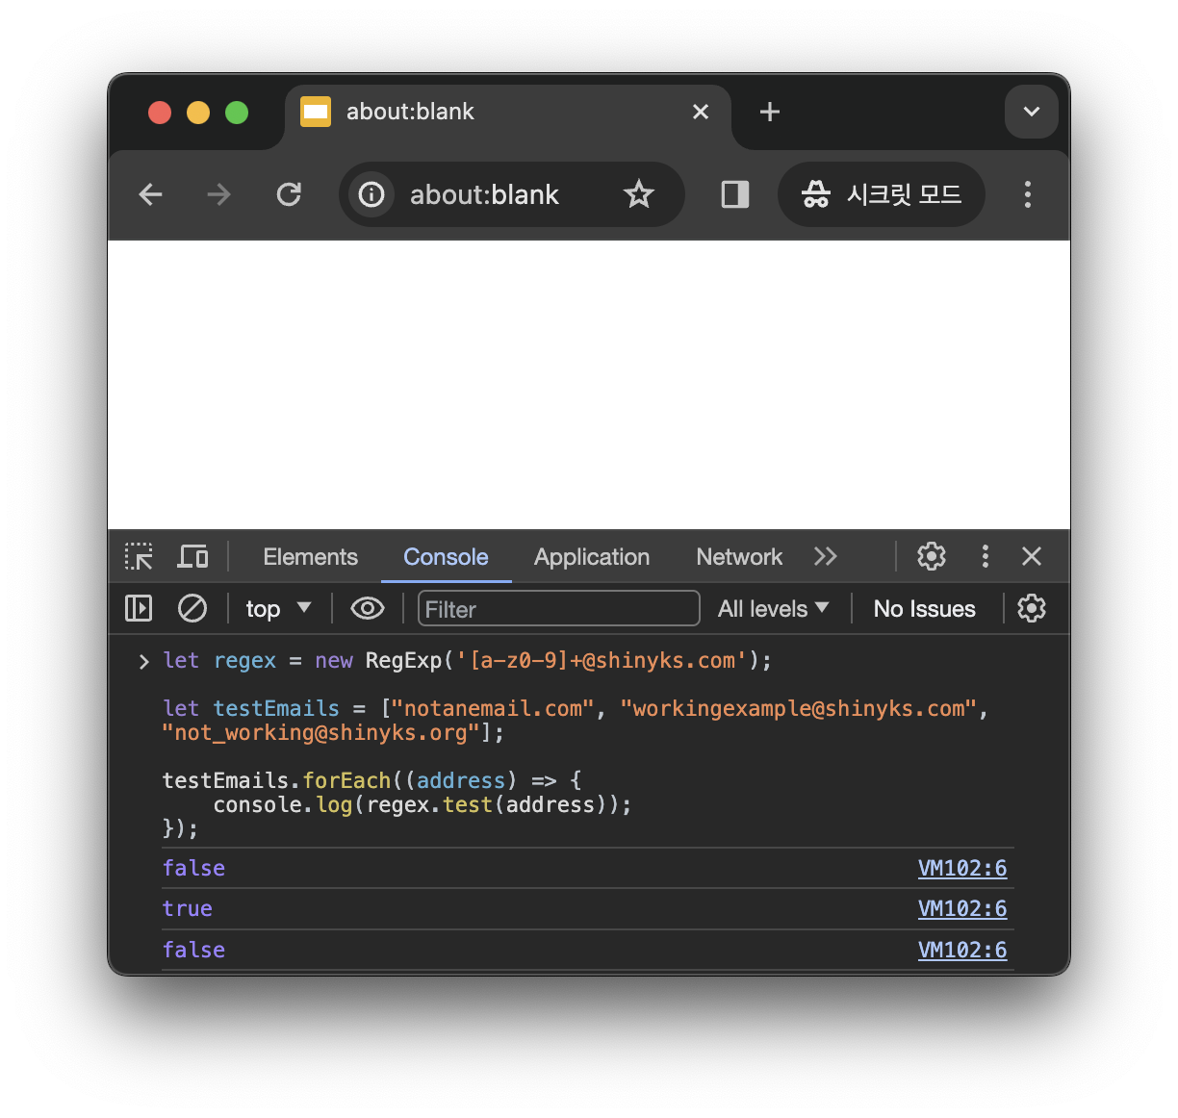1178x1118 pixels.
Task: Go forward with the browser forward arrow
Action: pyautogui.click(x=219, y=194)
